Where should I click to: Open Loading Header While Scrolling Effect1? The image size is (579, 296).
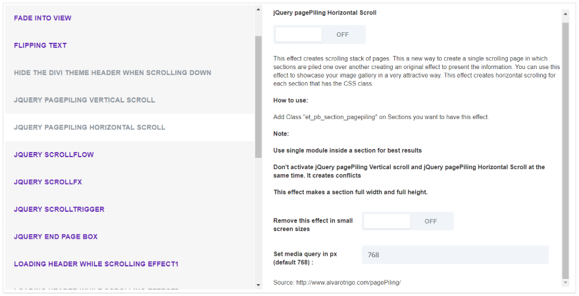click(96, 264)
